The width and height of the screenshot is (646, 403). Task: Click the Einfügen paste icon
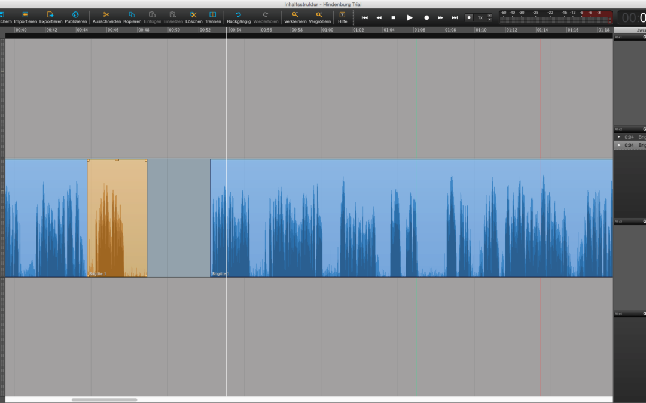(x=152, y=15)
